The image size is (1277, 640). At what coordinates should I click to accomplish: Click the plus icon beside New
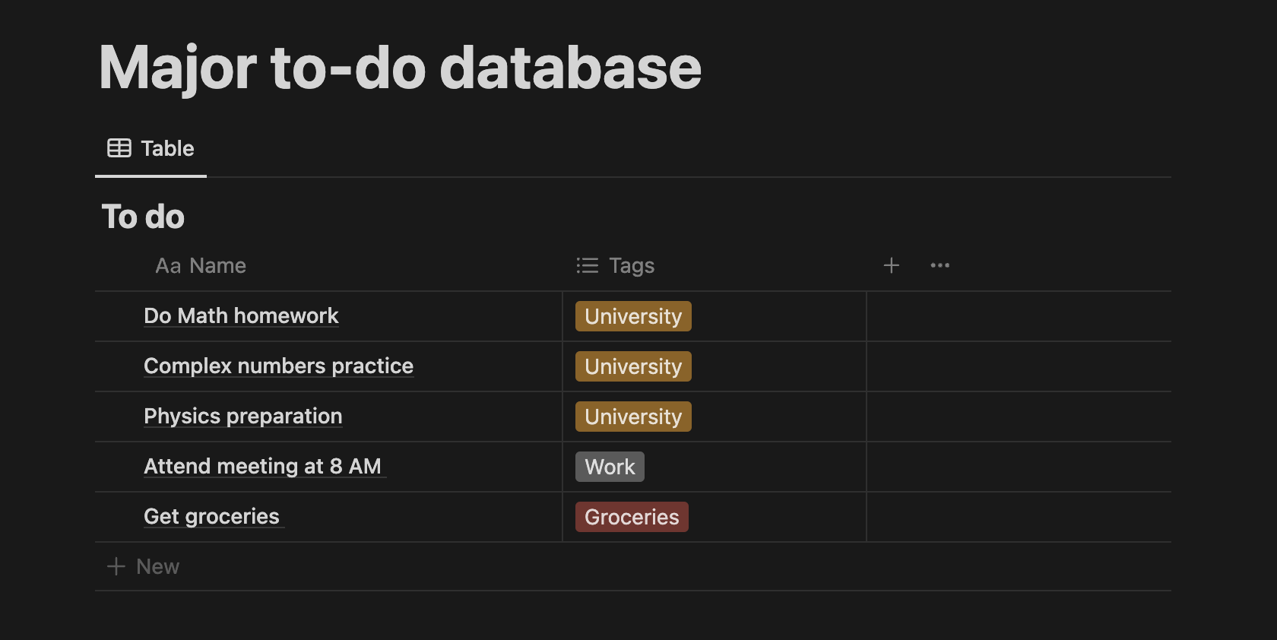(116, 566)
